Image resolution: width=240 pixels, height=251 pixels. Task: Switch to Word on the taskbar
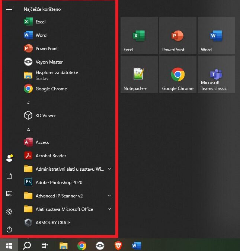[x=137, y=245]
